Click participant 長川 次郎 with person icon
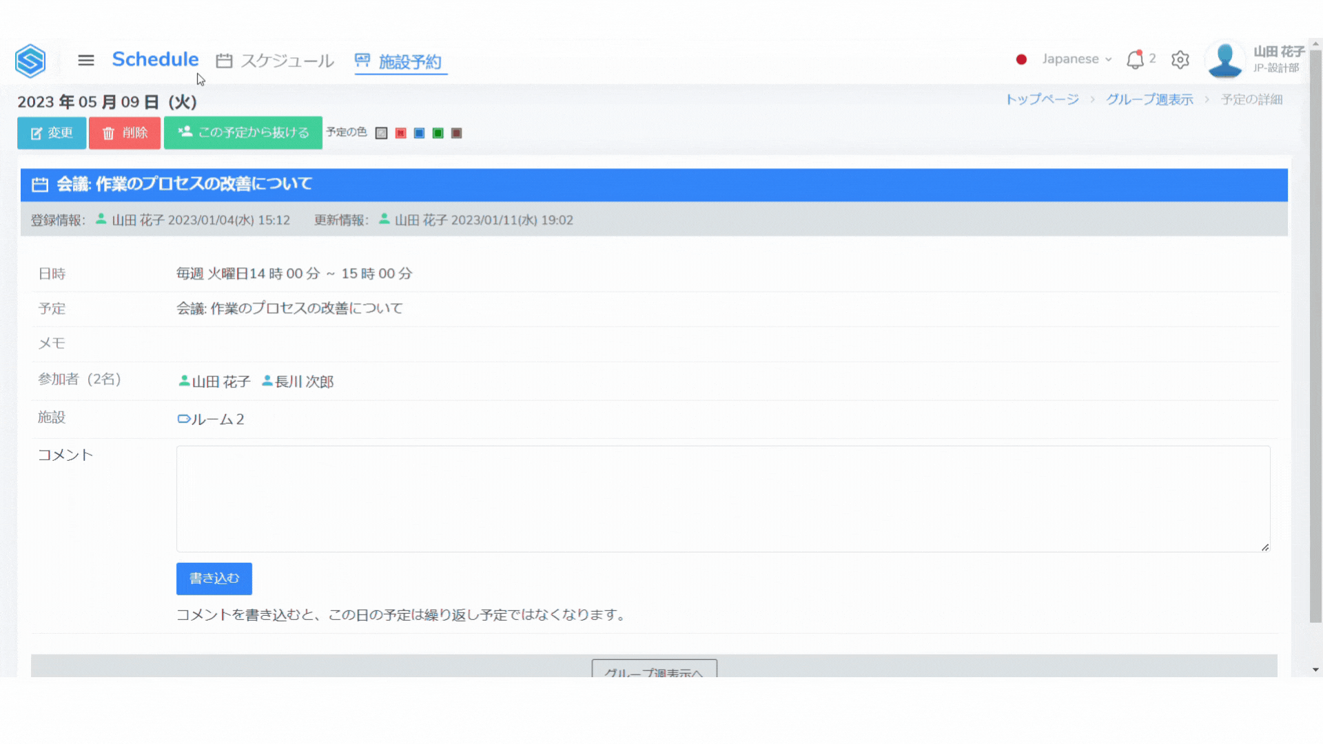The height and width of the screenshot is (744, 1323). (298, 381)
